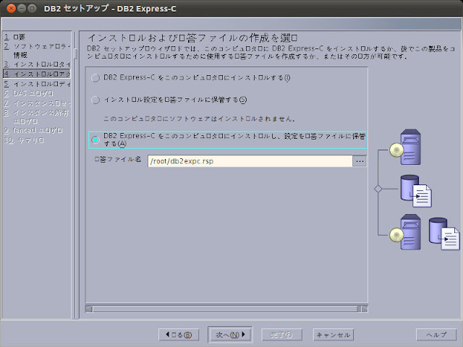Go to step 3 installation type
This screenshot has width=463, height=347.
(x=37, y=64)
